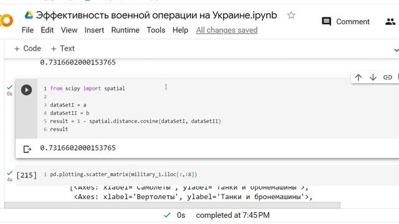Move cell up with arrow icon
Screen dimensions: 399x224
[358, 77]
